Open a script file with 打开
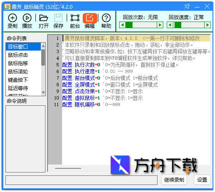This screenshot has height=192, width=215. point(44,21)
